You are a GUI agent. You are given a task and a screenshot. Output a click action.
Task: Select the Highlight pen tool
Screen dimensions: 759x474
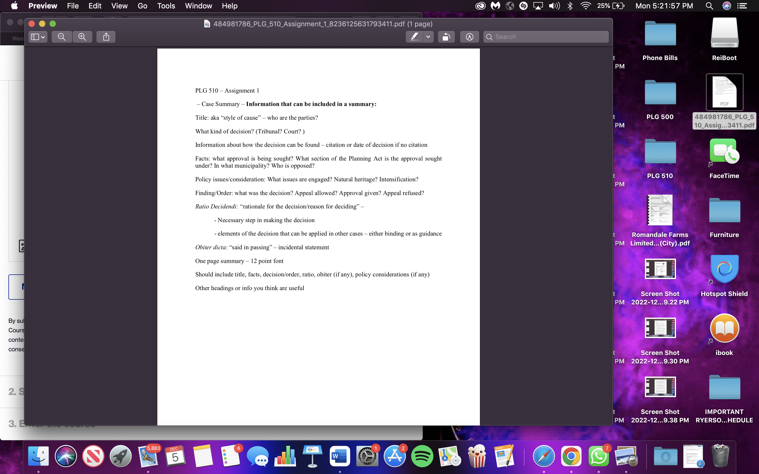point(414,37)
